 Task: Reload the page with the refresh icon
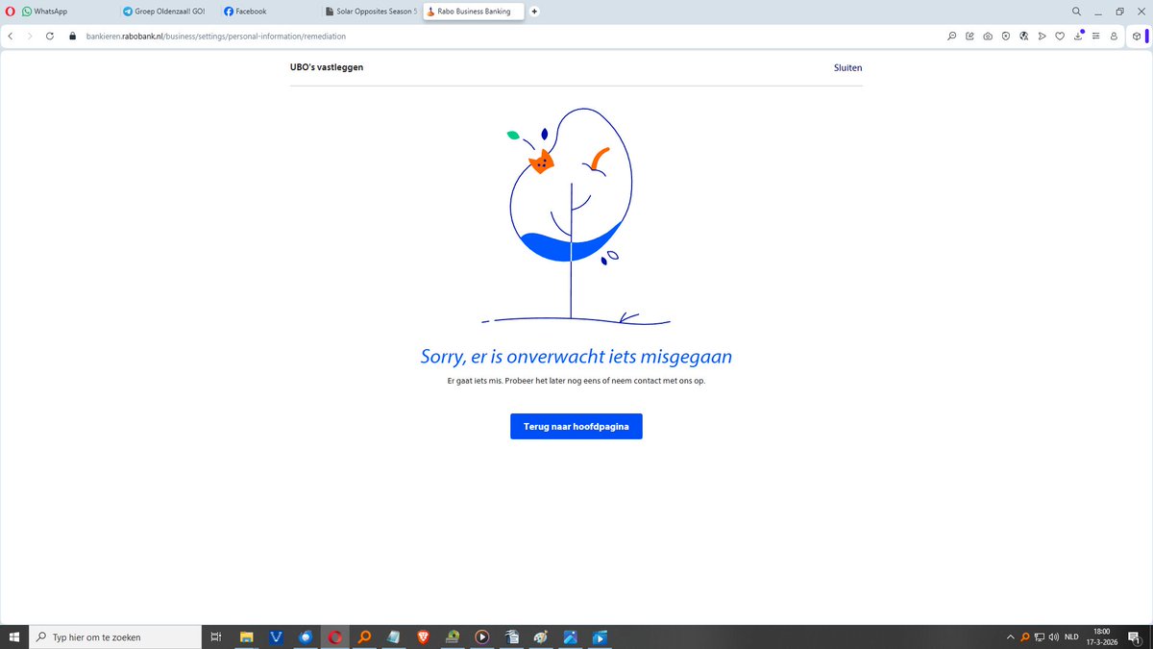pos(50,36)
